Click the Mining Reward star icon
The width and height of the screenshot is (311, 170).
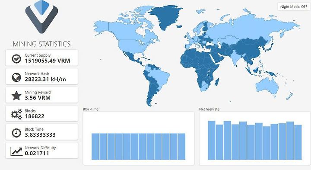pyautogui.click(x=16, y=96)
